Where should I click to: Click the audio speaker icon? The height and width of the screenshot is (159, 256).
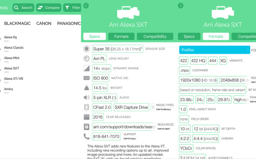click(x=86, y=97)
